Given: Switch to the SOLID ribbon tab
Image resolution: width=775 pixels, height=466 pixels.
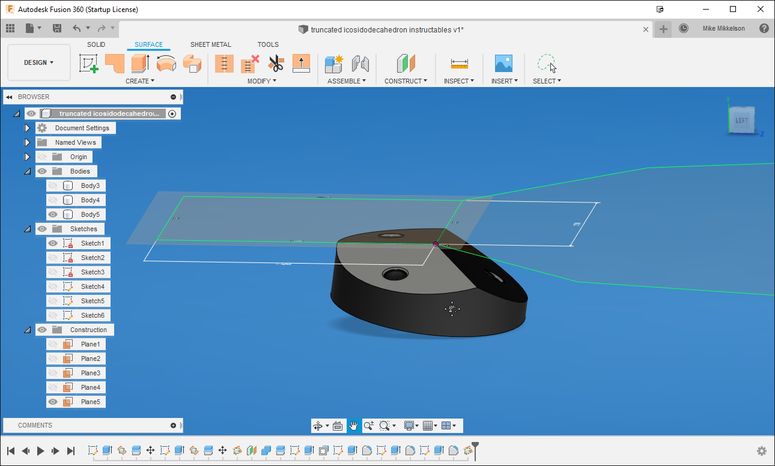Looking at the screenshot, I should click(96, 44).
